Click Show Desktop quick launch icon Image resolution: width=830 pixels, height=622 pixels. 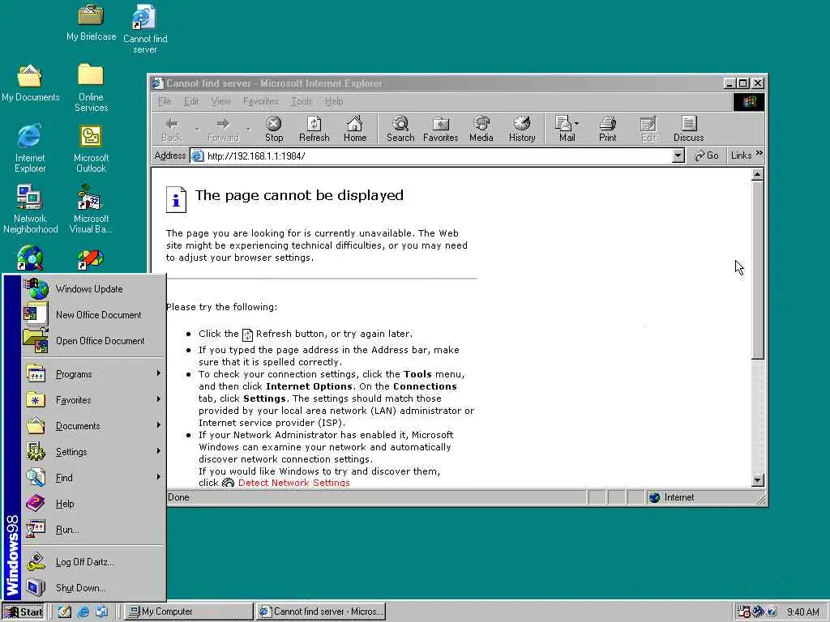click(x=65, y=611)
